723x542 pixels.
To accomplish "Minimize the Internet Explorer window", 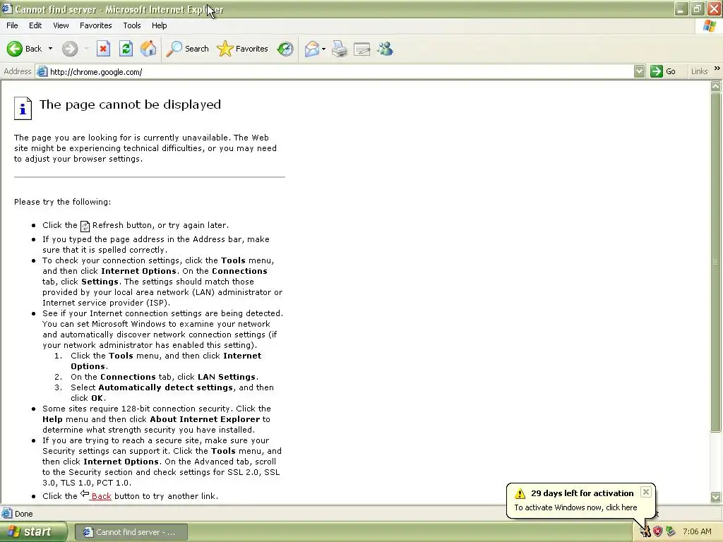I will coord(681,8).
